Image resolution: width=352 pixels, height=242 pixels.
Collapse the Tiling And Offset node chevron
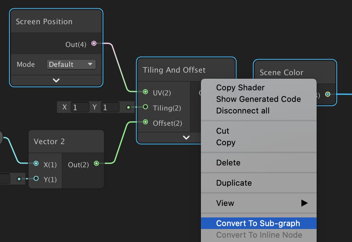[186, 138]
